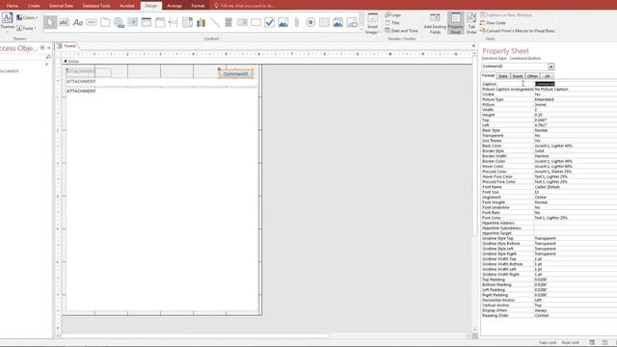Choose the List Box control
The width and height of the screenshot is (617, 347).
(242, 22)
